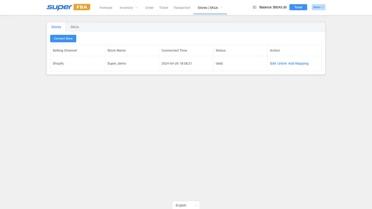Go to the Order page

pos(149,7)
